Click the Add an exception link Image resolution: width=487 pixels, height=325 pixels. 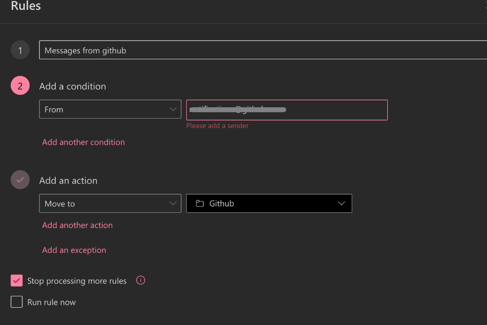click(x=74, y=250)
